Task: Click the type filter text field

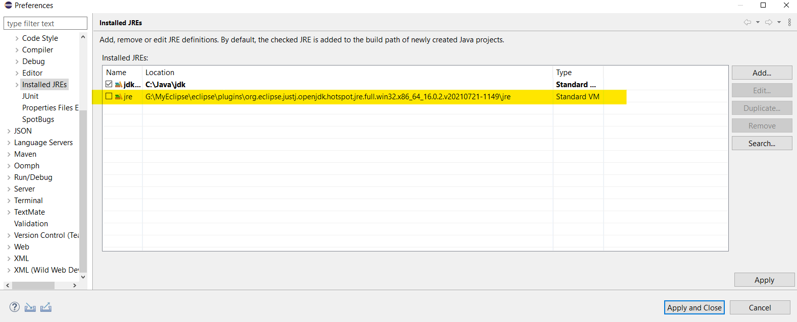Action: point(45,24)
